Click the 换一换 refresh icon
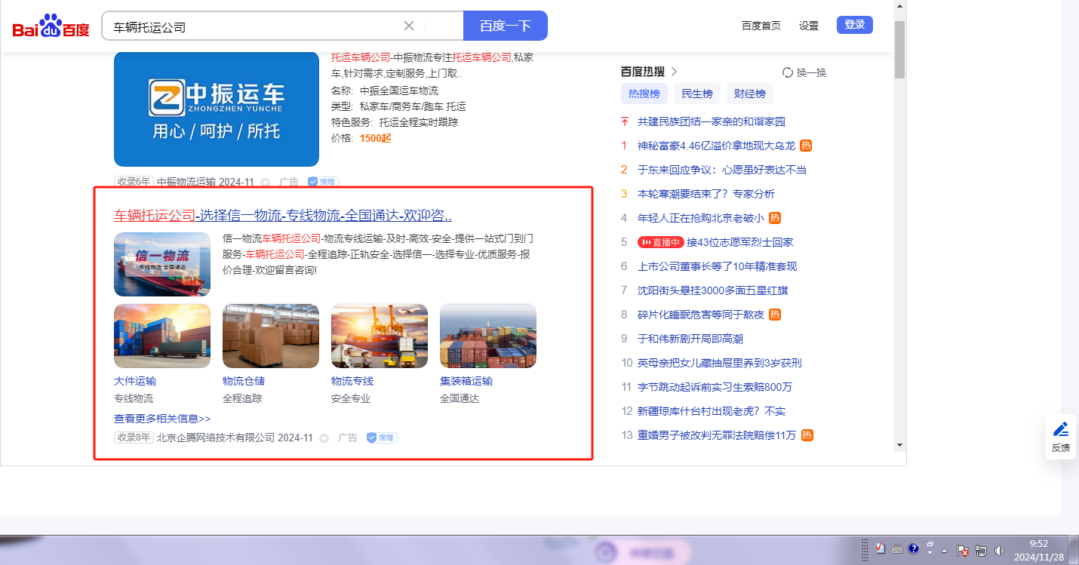1079x565 pixels. (x=788, y=72)
